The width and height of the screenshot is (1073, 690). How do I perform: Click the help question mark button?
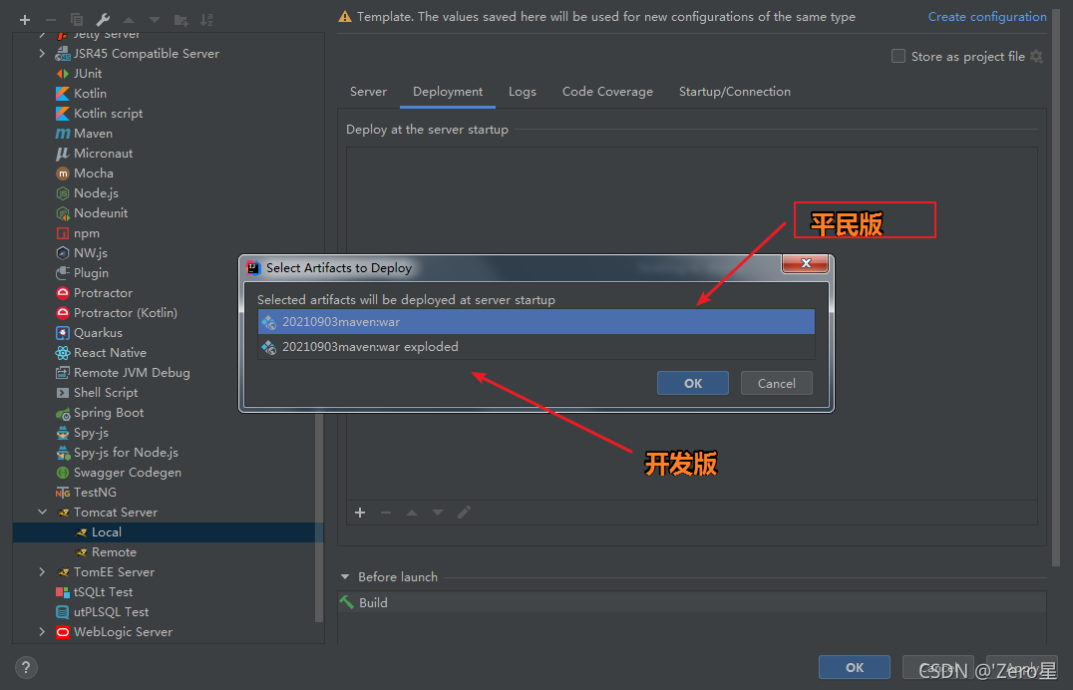click(x=26, y=667)
